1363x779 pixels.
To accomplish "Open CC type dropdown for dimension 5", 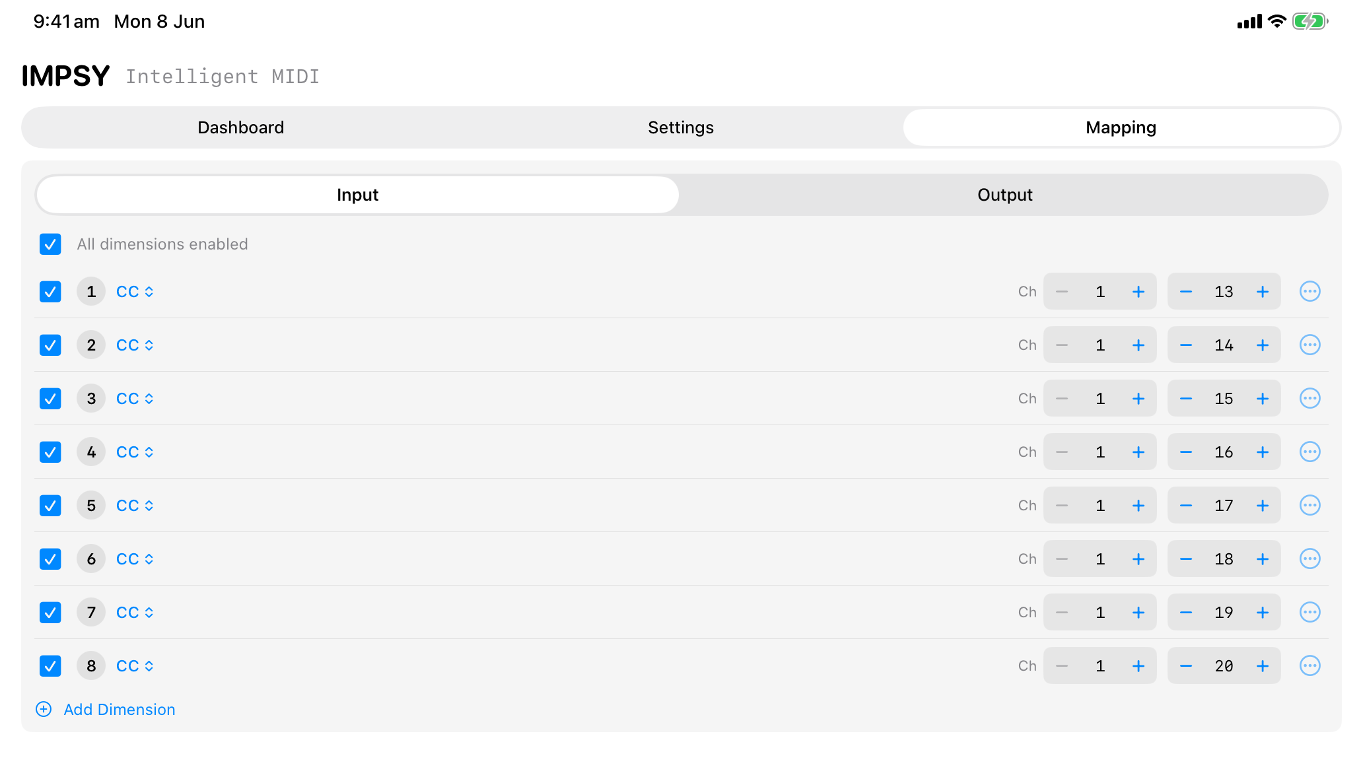I will pos(135,505).
